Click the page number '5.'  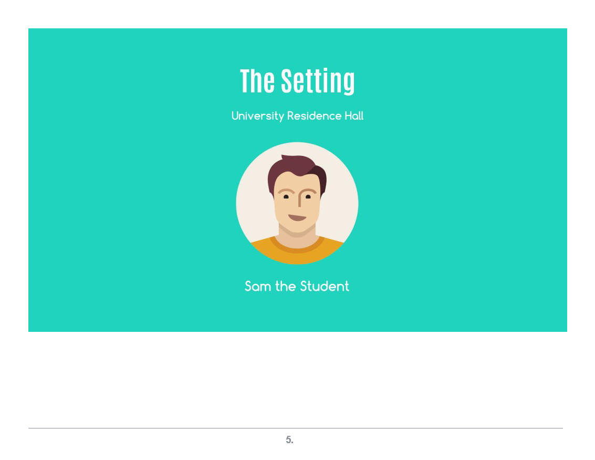(x=289, y=440)
